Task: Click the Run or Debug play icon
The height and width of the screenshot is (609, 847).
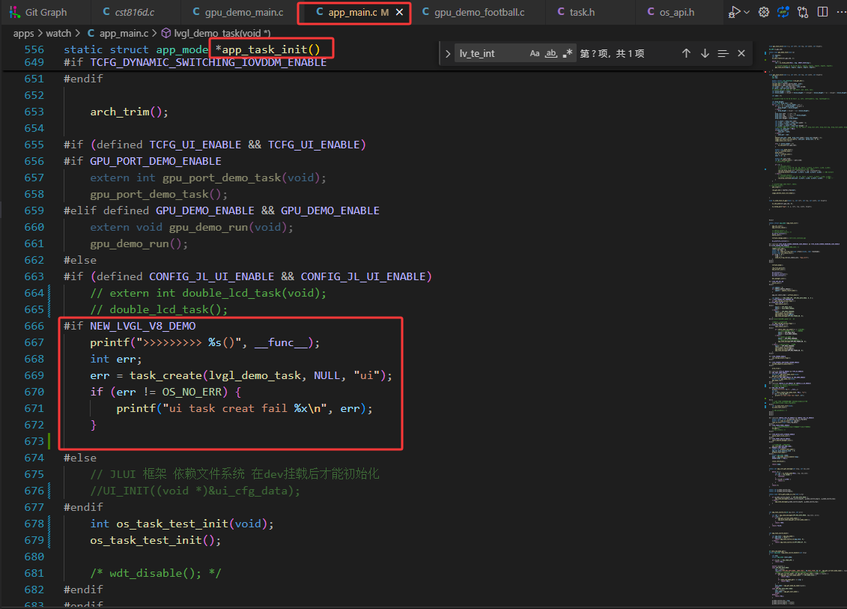Action: tap(734, 12)
